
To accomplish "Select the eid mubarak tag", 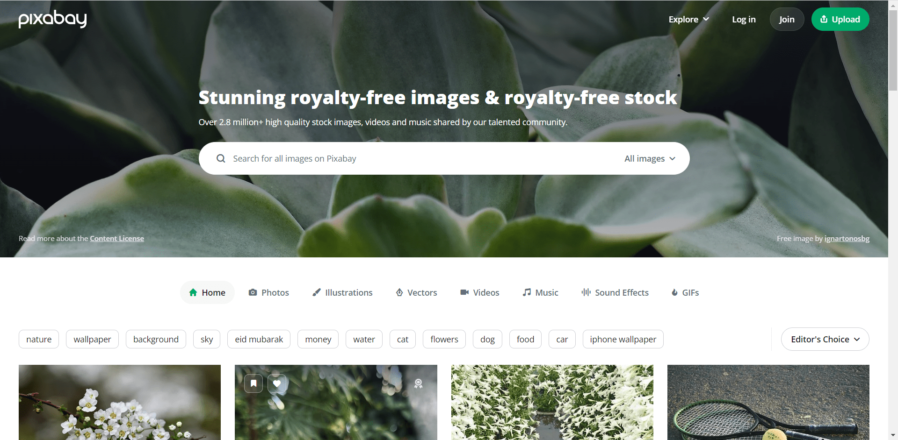I will click(x=259, y=339).
